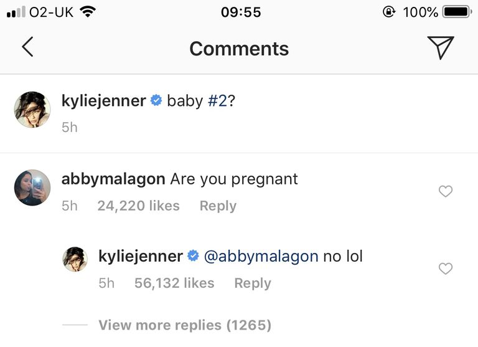
Task: Open the abbymalagon username on her comment
Action: pos(113,179)
